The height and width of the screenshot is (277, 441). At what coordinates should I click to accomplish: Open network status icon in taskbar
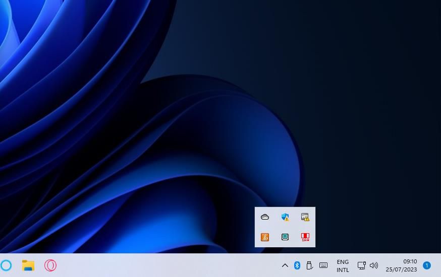coord(361,265)
